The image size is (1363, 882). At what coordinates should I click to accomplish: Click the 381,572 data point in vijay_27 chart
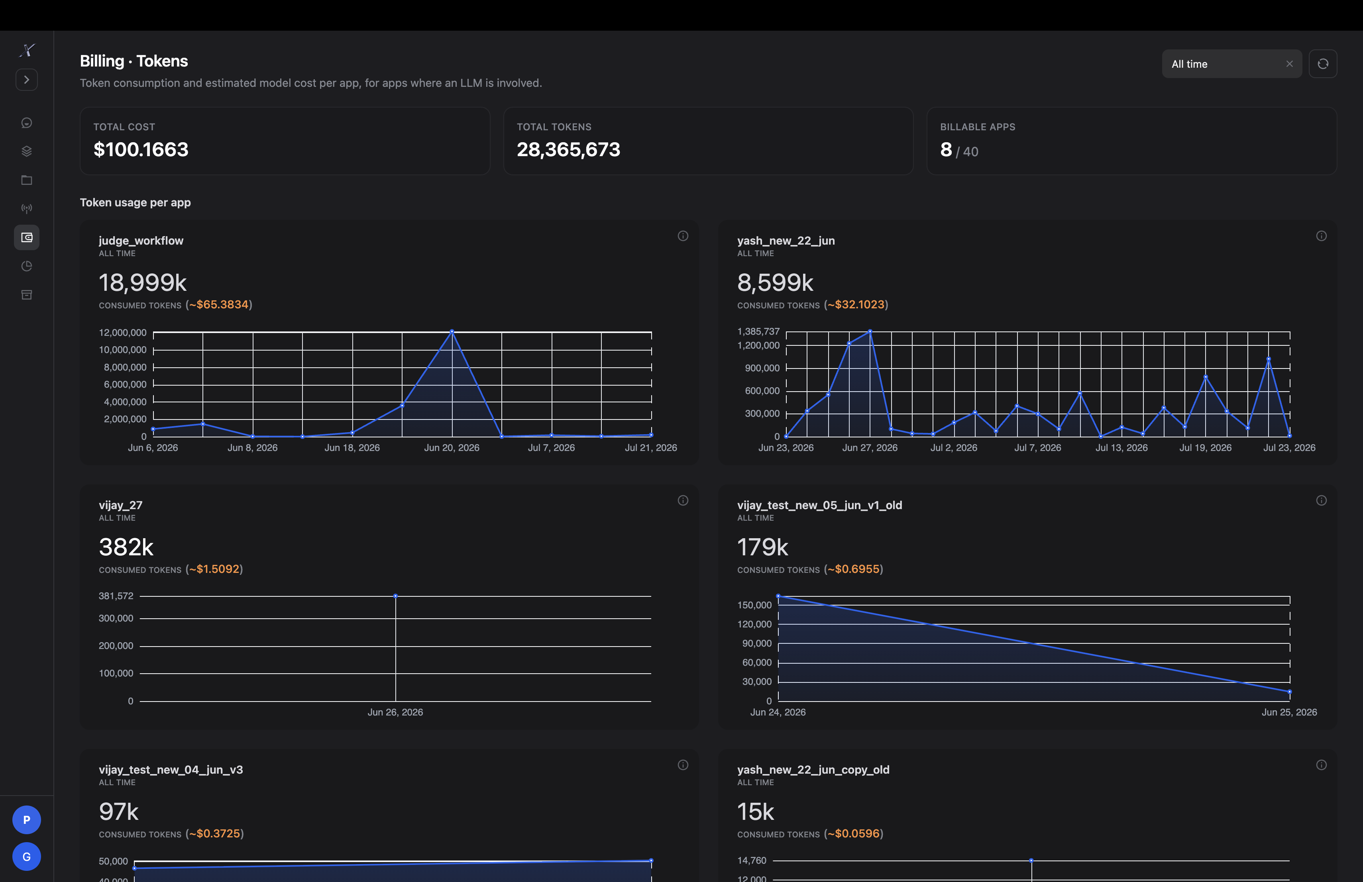[x=395, y=596]
